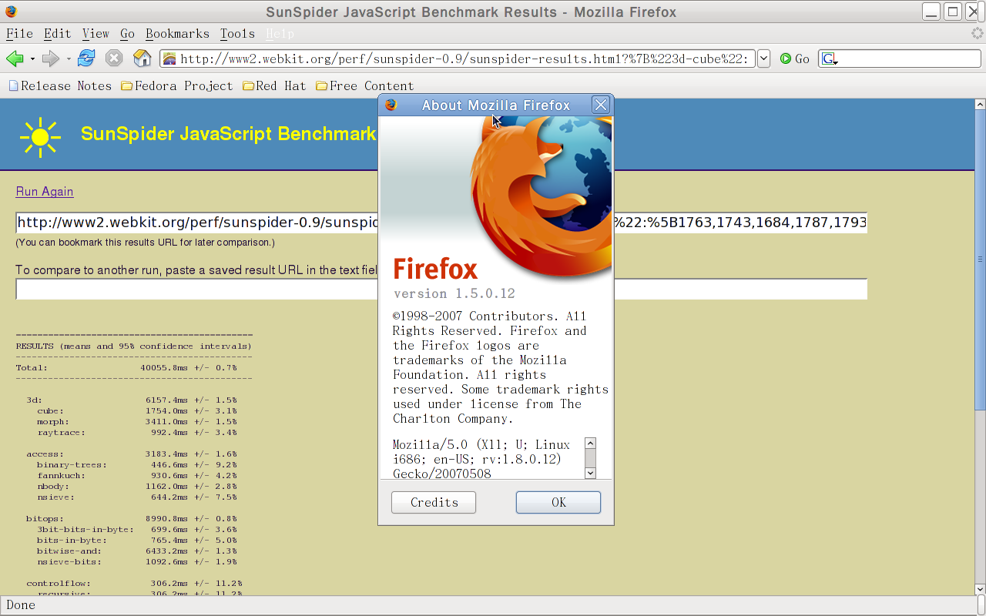Click the SunSpider sun logo icon
Viewport: 986px width, 616px height.
[40, 137]
